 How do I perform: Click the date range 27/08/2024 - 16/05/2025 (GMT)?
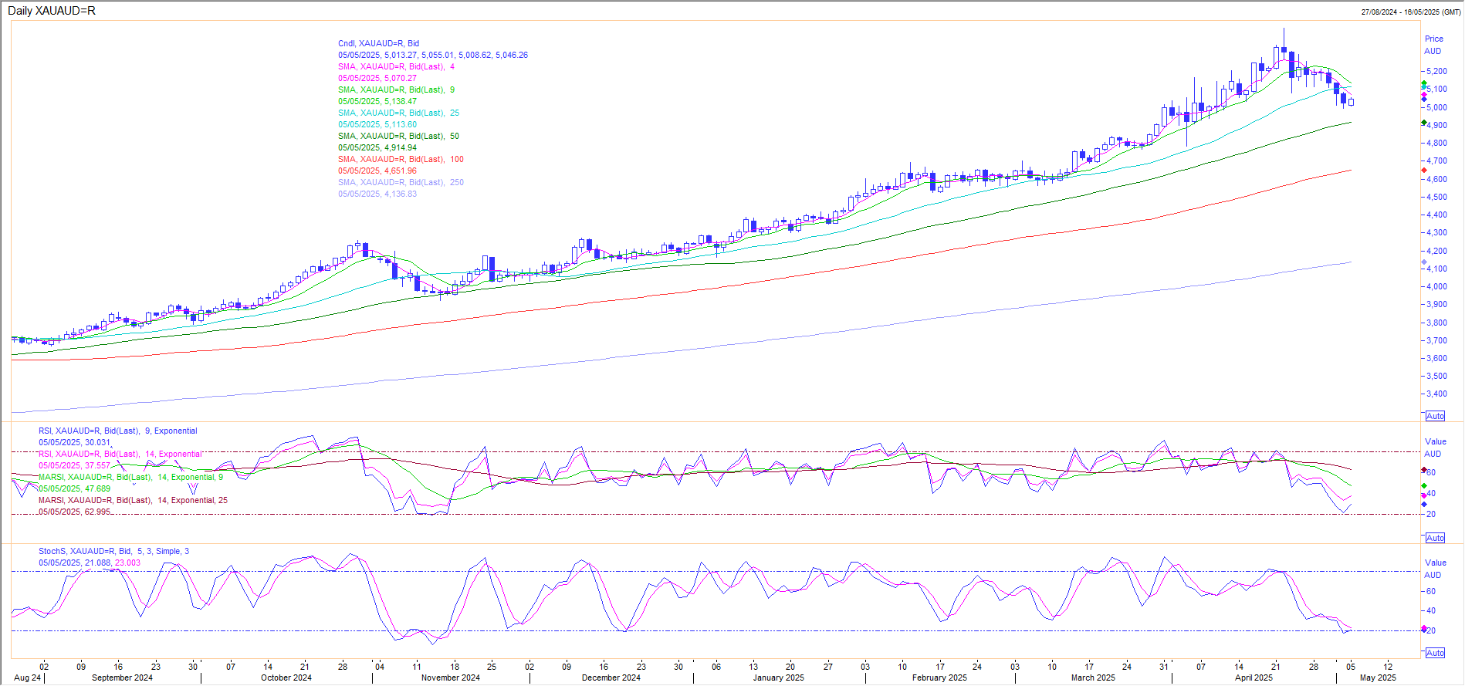pyautogui.click(x=1410, y=12)
